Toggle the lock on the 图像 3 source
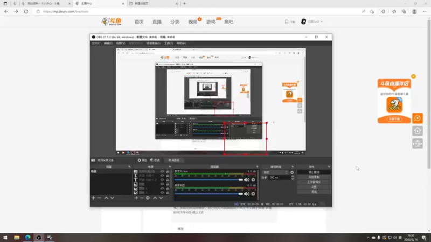431x242 pixels. click(x=168, y=193)
